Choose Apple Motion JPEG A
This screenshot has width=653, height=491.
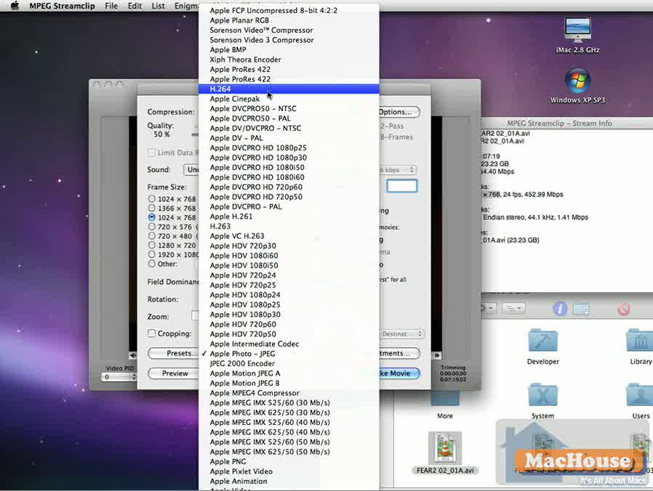tap(289, 373)
